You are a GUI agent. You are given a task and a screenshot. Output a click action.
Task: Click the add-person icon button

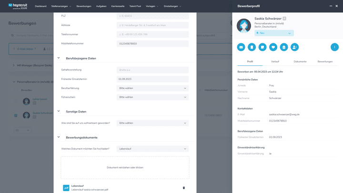pyautogui.click(x=294, y=47)
